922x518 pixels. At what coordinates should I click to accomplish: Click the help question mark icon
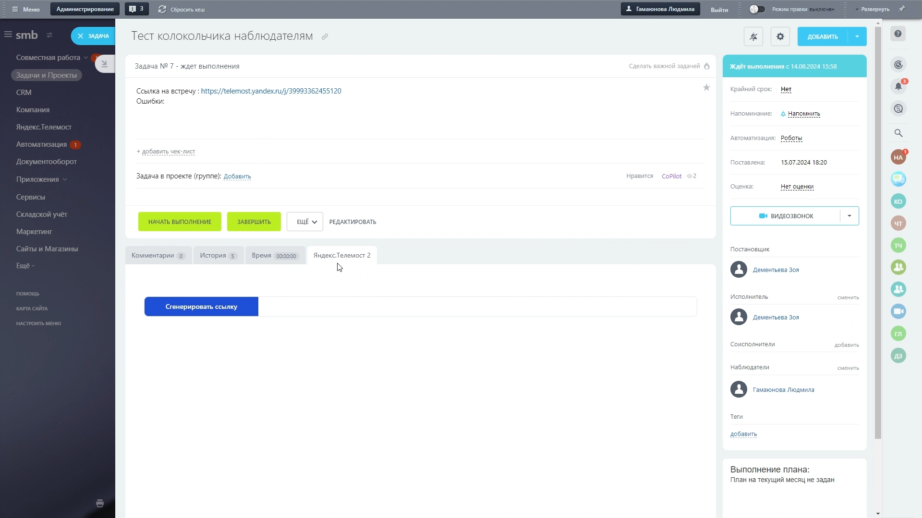point(898,34)
